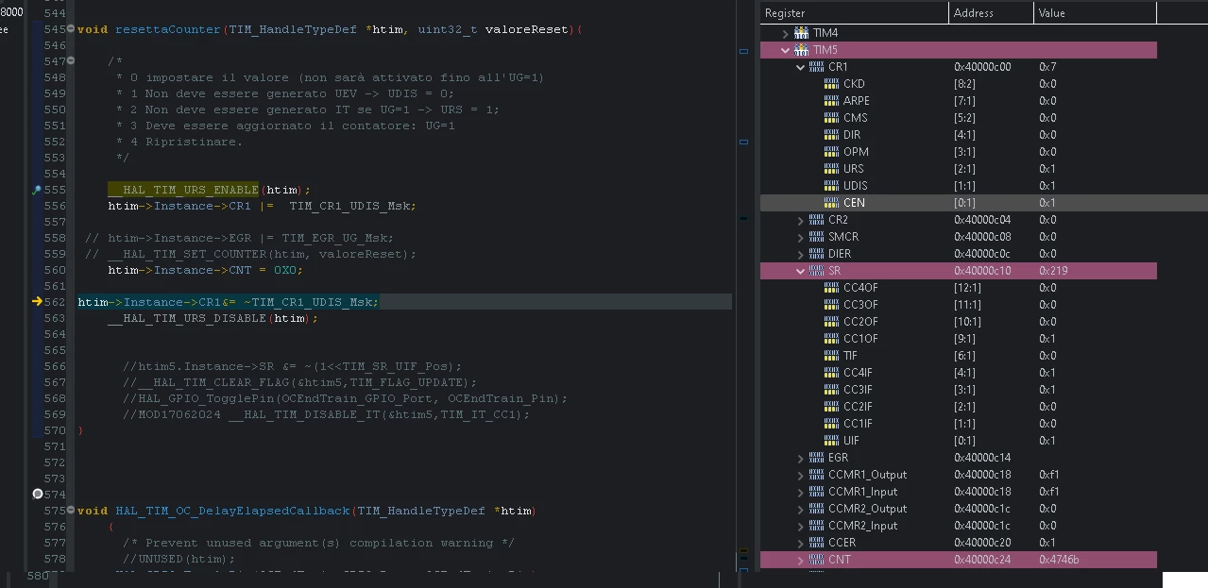Select the CC2OF bitfield row
Screen dimensions: 1208x588
pyautogui.click(x=959, y=322)
